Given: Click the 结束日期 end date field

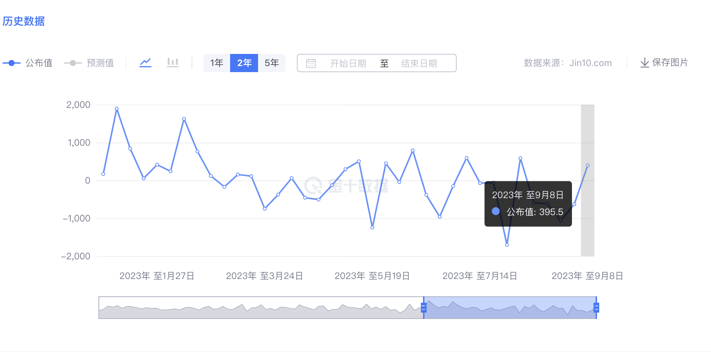Looking at the screenshot, I should tap(419, 63).
